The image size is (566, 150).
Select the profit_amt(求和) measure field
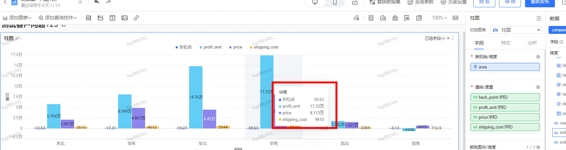pyautogui.click(x=505, y=107)
